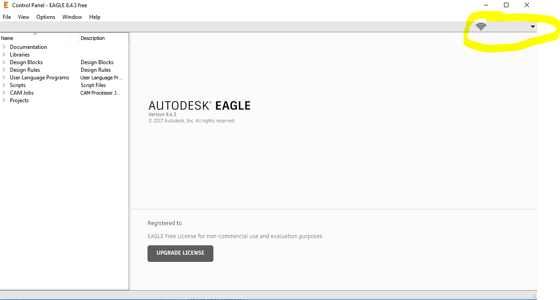Open the dropdown arrow beside the Wi-Fi icon
Image resolution: width=560 pixels, height=300 pixels.
(x=533, y=26)
